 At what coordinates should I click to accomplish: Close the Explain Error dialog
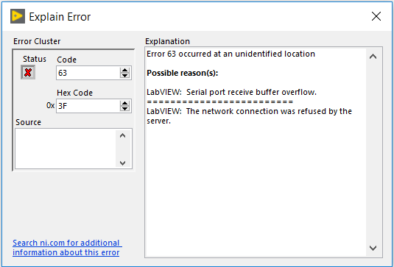coord(376,17)
